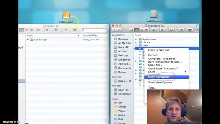Open Arrange dropdown in Macintosh HD toolbar
Viewport: 220px width, 124px height.
coord(155,30)
